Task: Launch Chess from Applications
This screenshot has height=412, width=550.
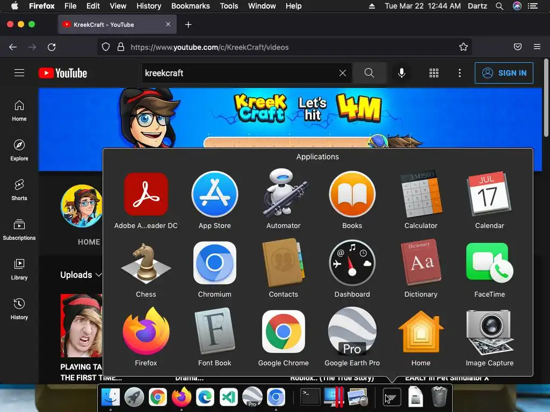Action: click(x=146, y=263)
